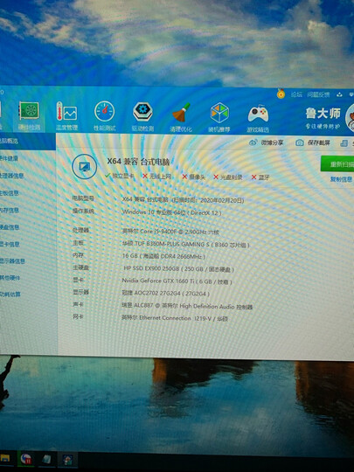354x472 pixels.
Task: Click the round computer overview icon
Action: coord(84,166)
